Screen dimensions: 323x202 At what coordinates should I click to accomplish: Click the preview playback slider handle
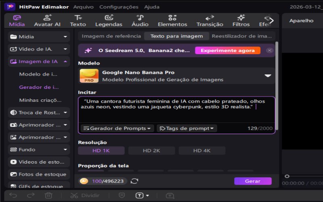[x=287, y=176]
